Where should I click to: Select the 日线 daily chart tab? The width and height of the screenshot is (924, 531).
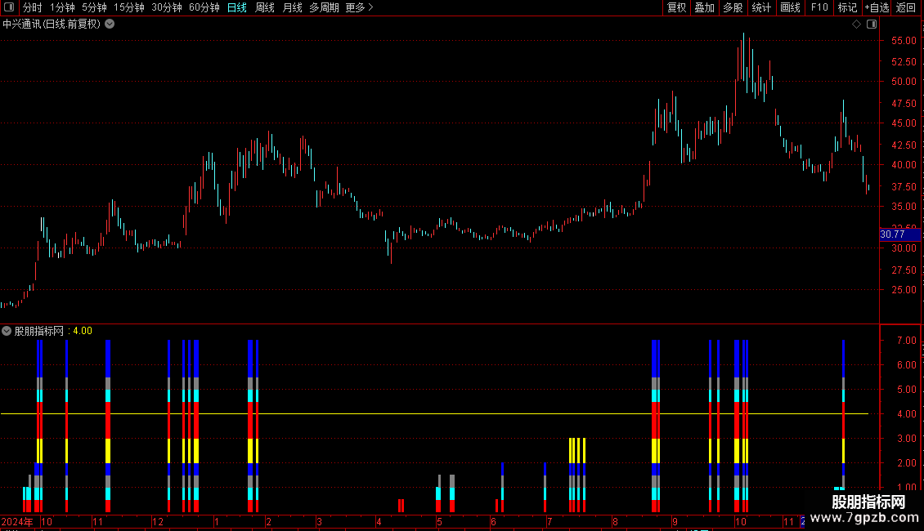tap(237, 7)
